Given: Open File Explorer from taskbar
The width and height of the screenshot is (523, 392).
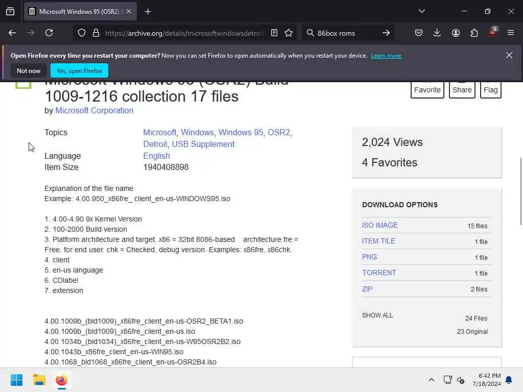Looking at the screenshot, I should pyautogui.click(x=39, y=380).
